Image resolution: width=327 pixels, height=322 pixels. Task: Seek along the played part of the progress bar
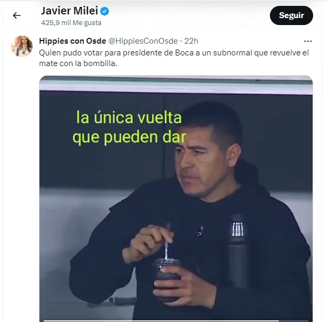pos(161,321)
